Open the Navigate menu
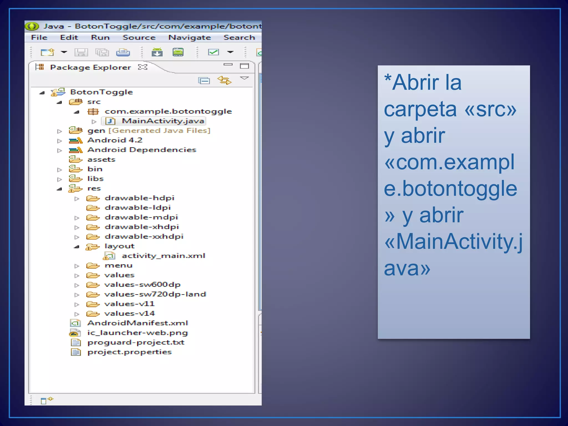 click(190, 37)
